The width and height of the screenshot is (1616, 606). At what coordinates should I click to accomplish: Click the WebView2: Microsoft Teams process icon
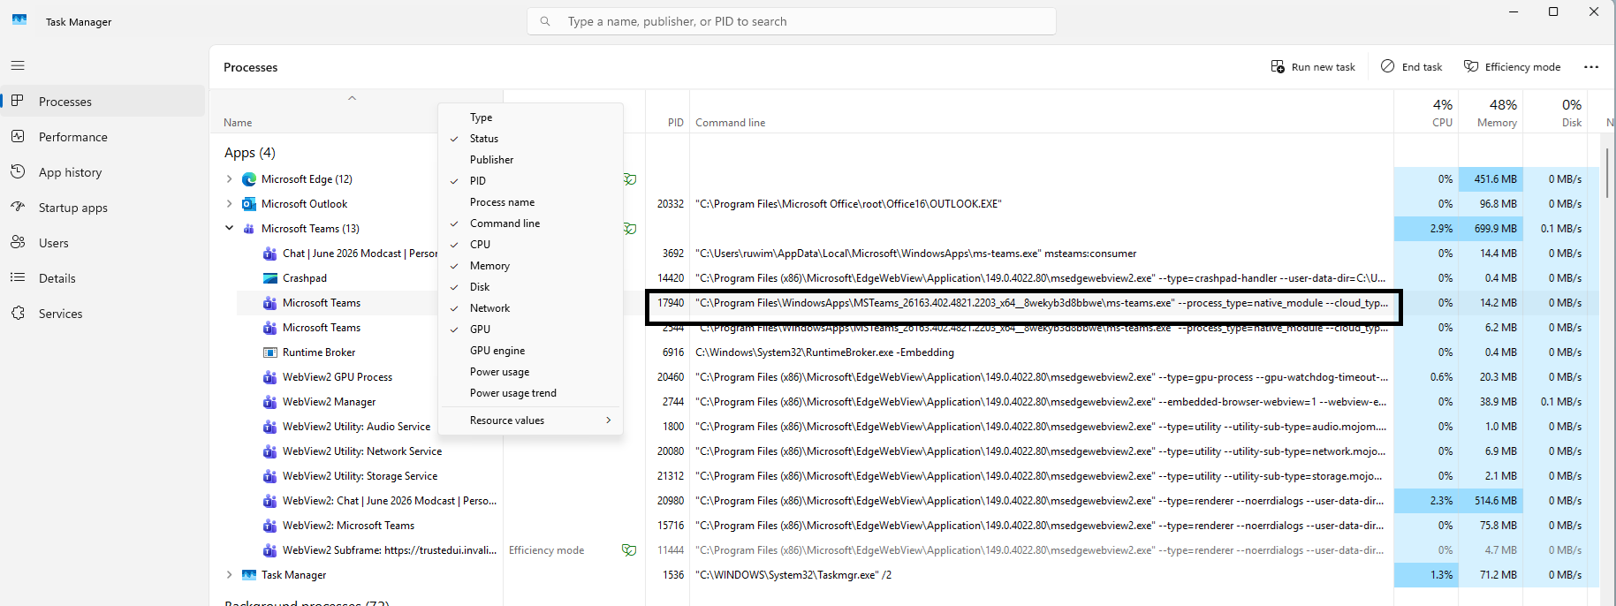270,526
